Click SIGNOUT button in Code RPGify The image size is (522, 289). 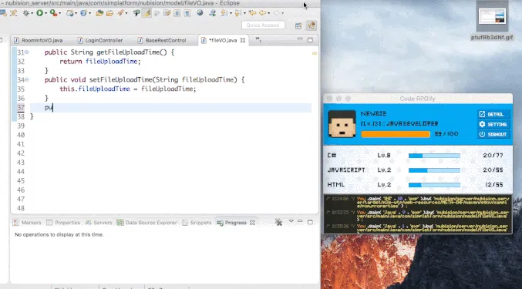493,134
